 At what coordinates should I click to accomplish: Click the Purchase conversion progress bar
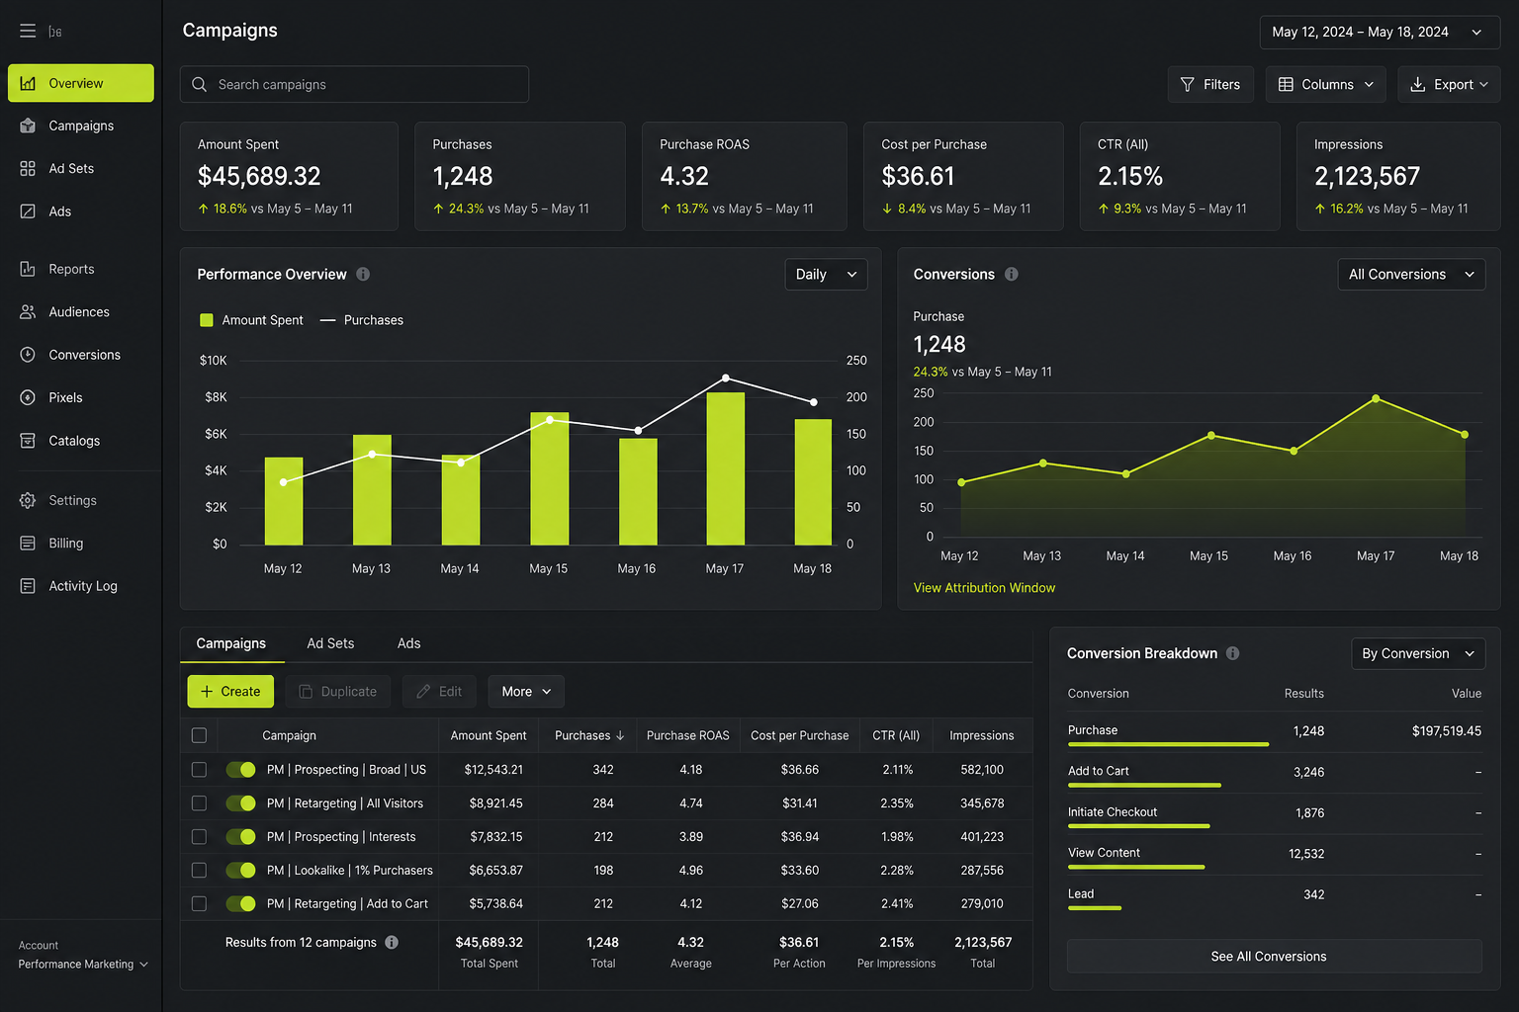[1168, 744]
